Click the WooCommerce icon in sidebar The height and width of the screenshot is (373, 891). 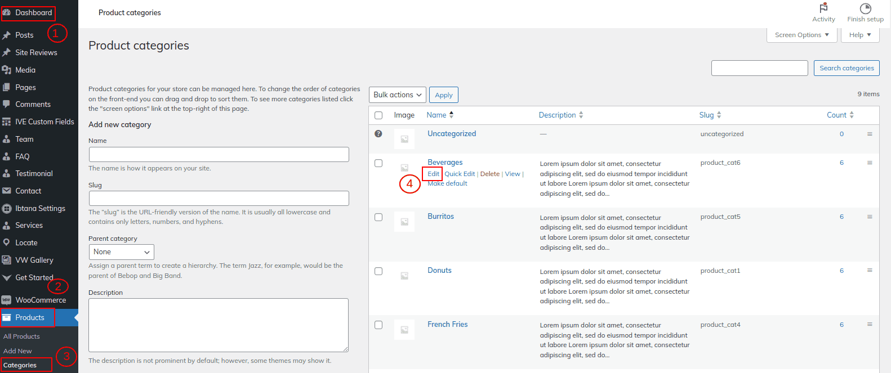(x=7, y=300)
